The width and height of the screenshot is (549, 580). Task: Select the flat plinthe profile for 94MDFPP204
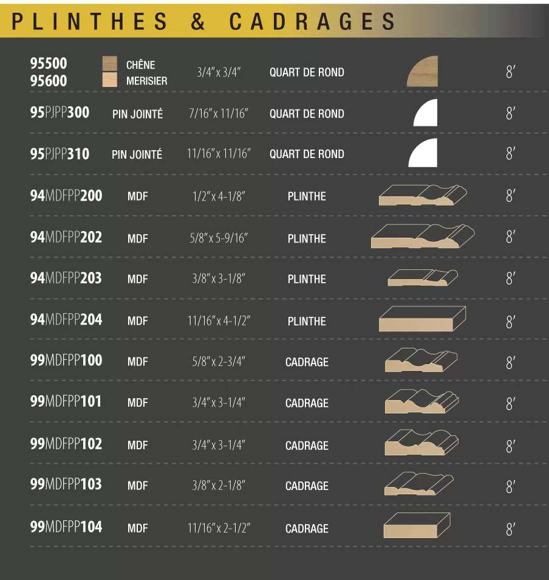point(423,319)
